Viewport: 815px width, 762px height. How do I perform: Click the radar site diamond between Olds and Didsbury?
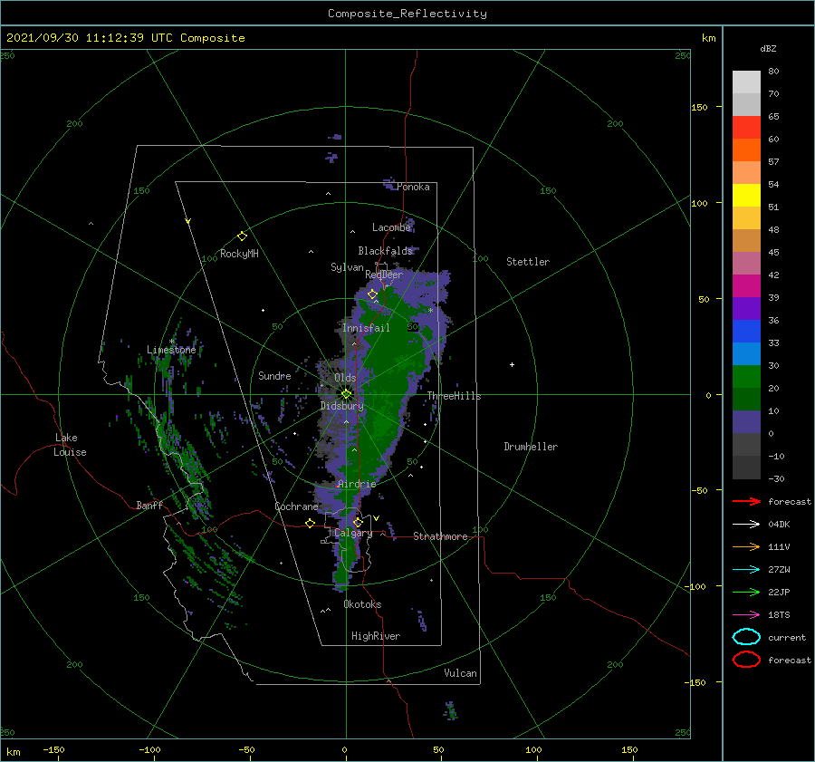point(346,394)
